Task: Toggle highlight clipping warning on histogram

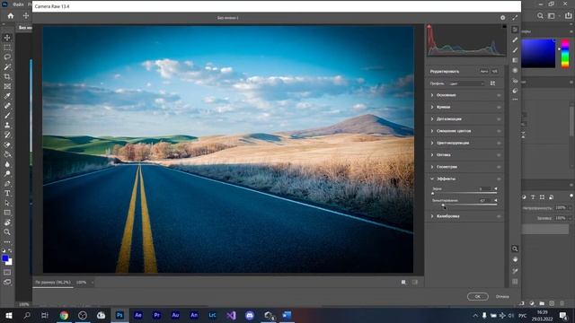Action: tap(504, 26)
